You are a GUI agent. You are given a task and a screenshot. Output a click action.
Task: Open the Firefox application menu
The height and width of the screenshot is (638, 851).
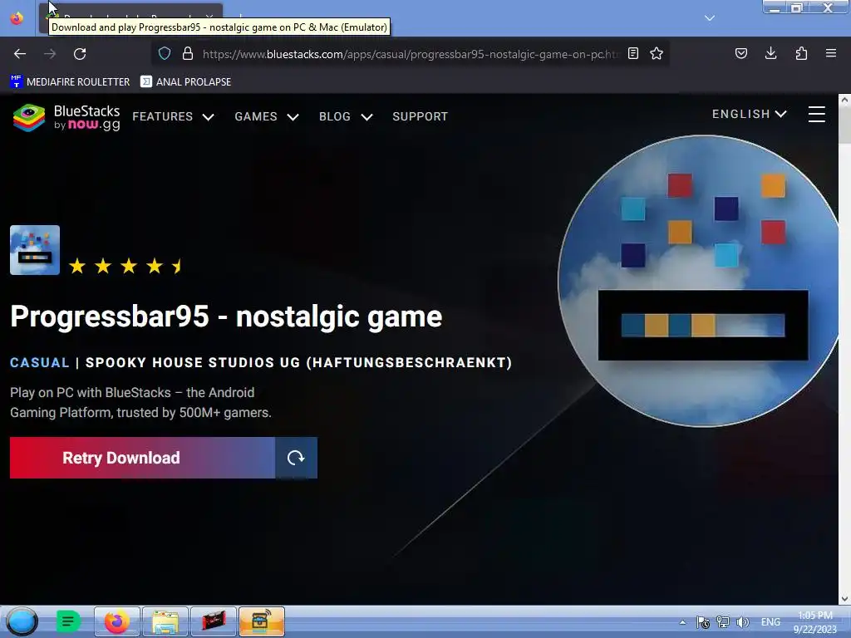[831, 53]
